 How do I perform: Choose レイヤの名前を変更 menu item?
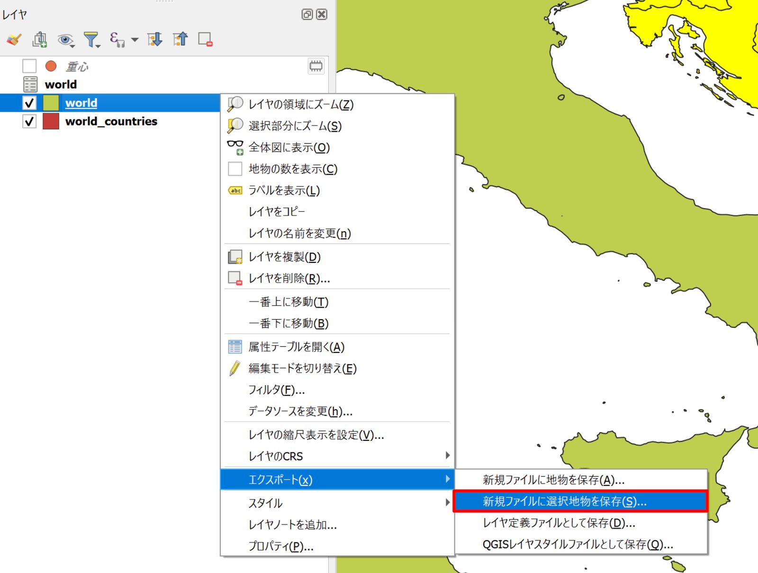tap(337, 233)
